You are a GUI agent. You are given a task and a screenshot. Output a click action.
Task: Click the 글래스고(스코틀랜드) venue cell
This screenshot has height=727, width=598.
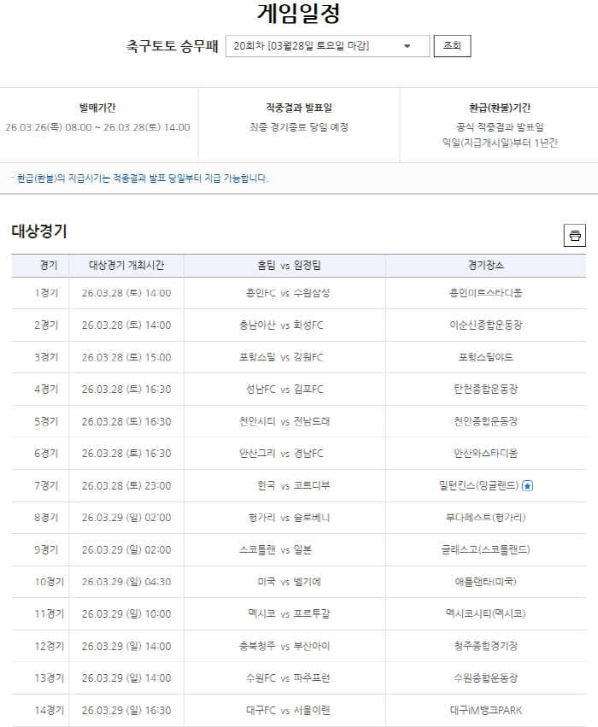coord(486,550)
